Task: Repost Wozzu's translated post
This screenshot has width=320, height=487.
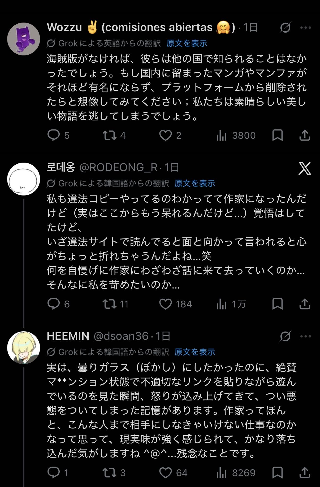Action: point(110,135)
